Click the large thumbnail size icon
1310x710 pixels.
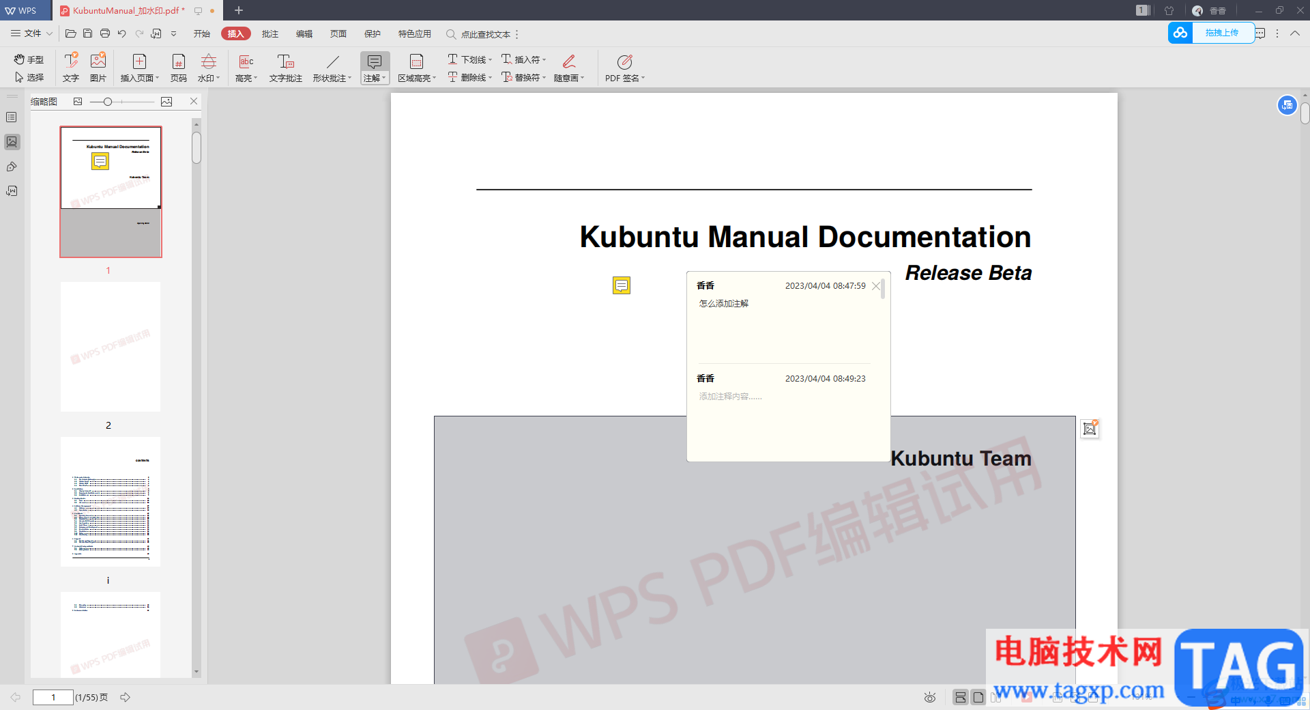click(x=166, y=102)
